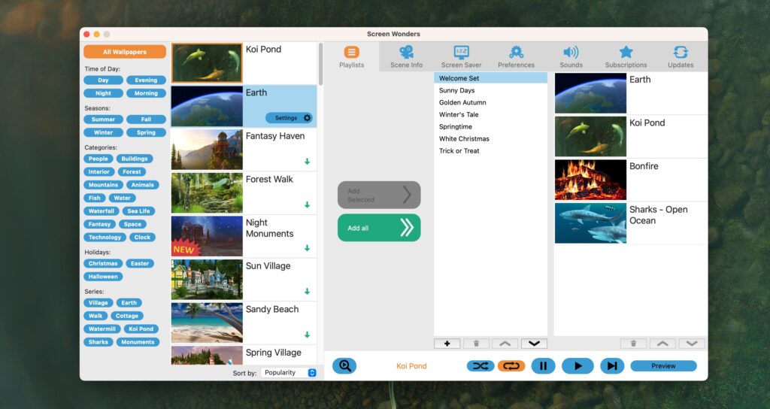Screen dimensions: 770x409
Task: Toggle the Night filter
Action: (x=103, y=93)
